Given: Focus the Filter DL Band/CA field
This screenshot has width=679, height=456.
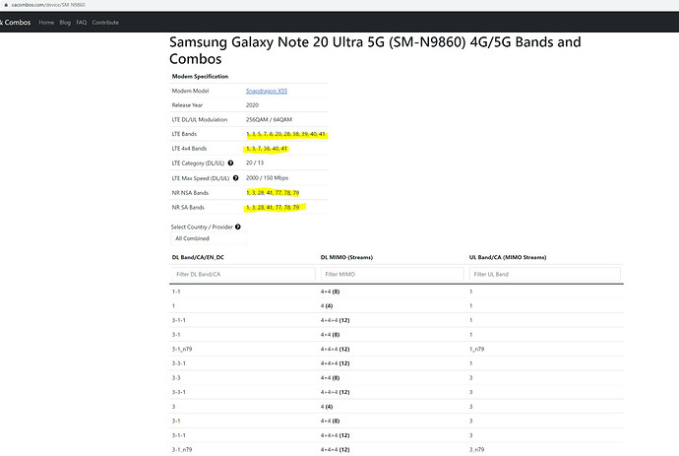Looking at the screenshot, I should [243, 274].
